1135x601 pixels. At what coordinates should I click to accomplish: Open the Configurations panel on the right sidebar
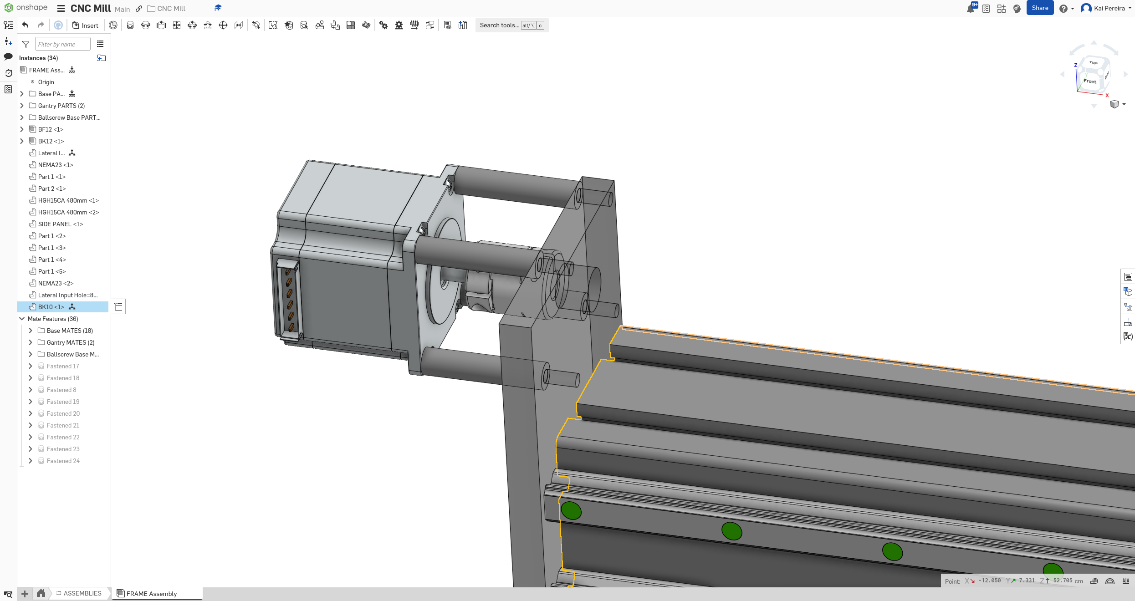tap(1128, 291)
